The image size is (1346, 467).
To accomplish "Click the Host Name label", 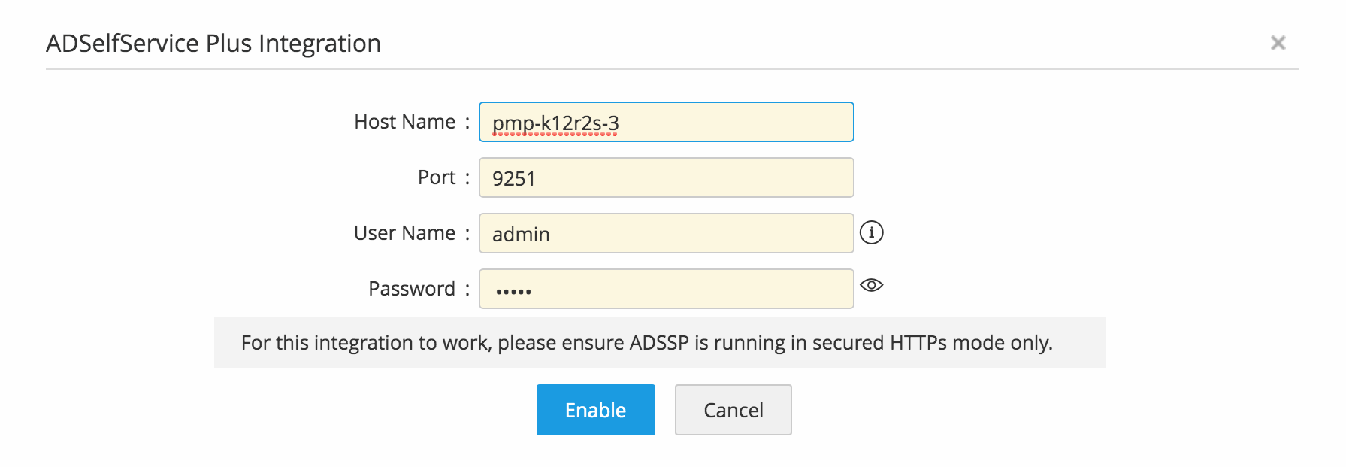I will tap(404, 122).
